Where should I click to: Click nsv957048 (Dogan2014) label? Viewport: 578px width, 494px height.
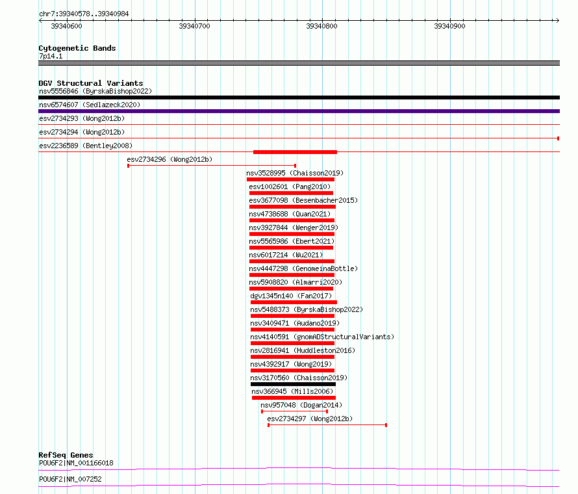(x=301, y=405)
